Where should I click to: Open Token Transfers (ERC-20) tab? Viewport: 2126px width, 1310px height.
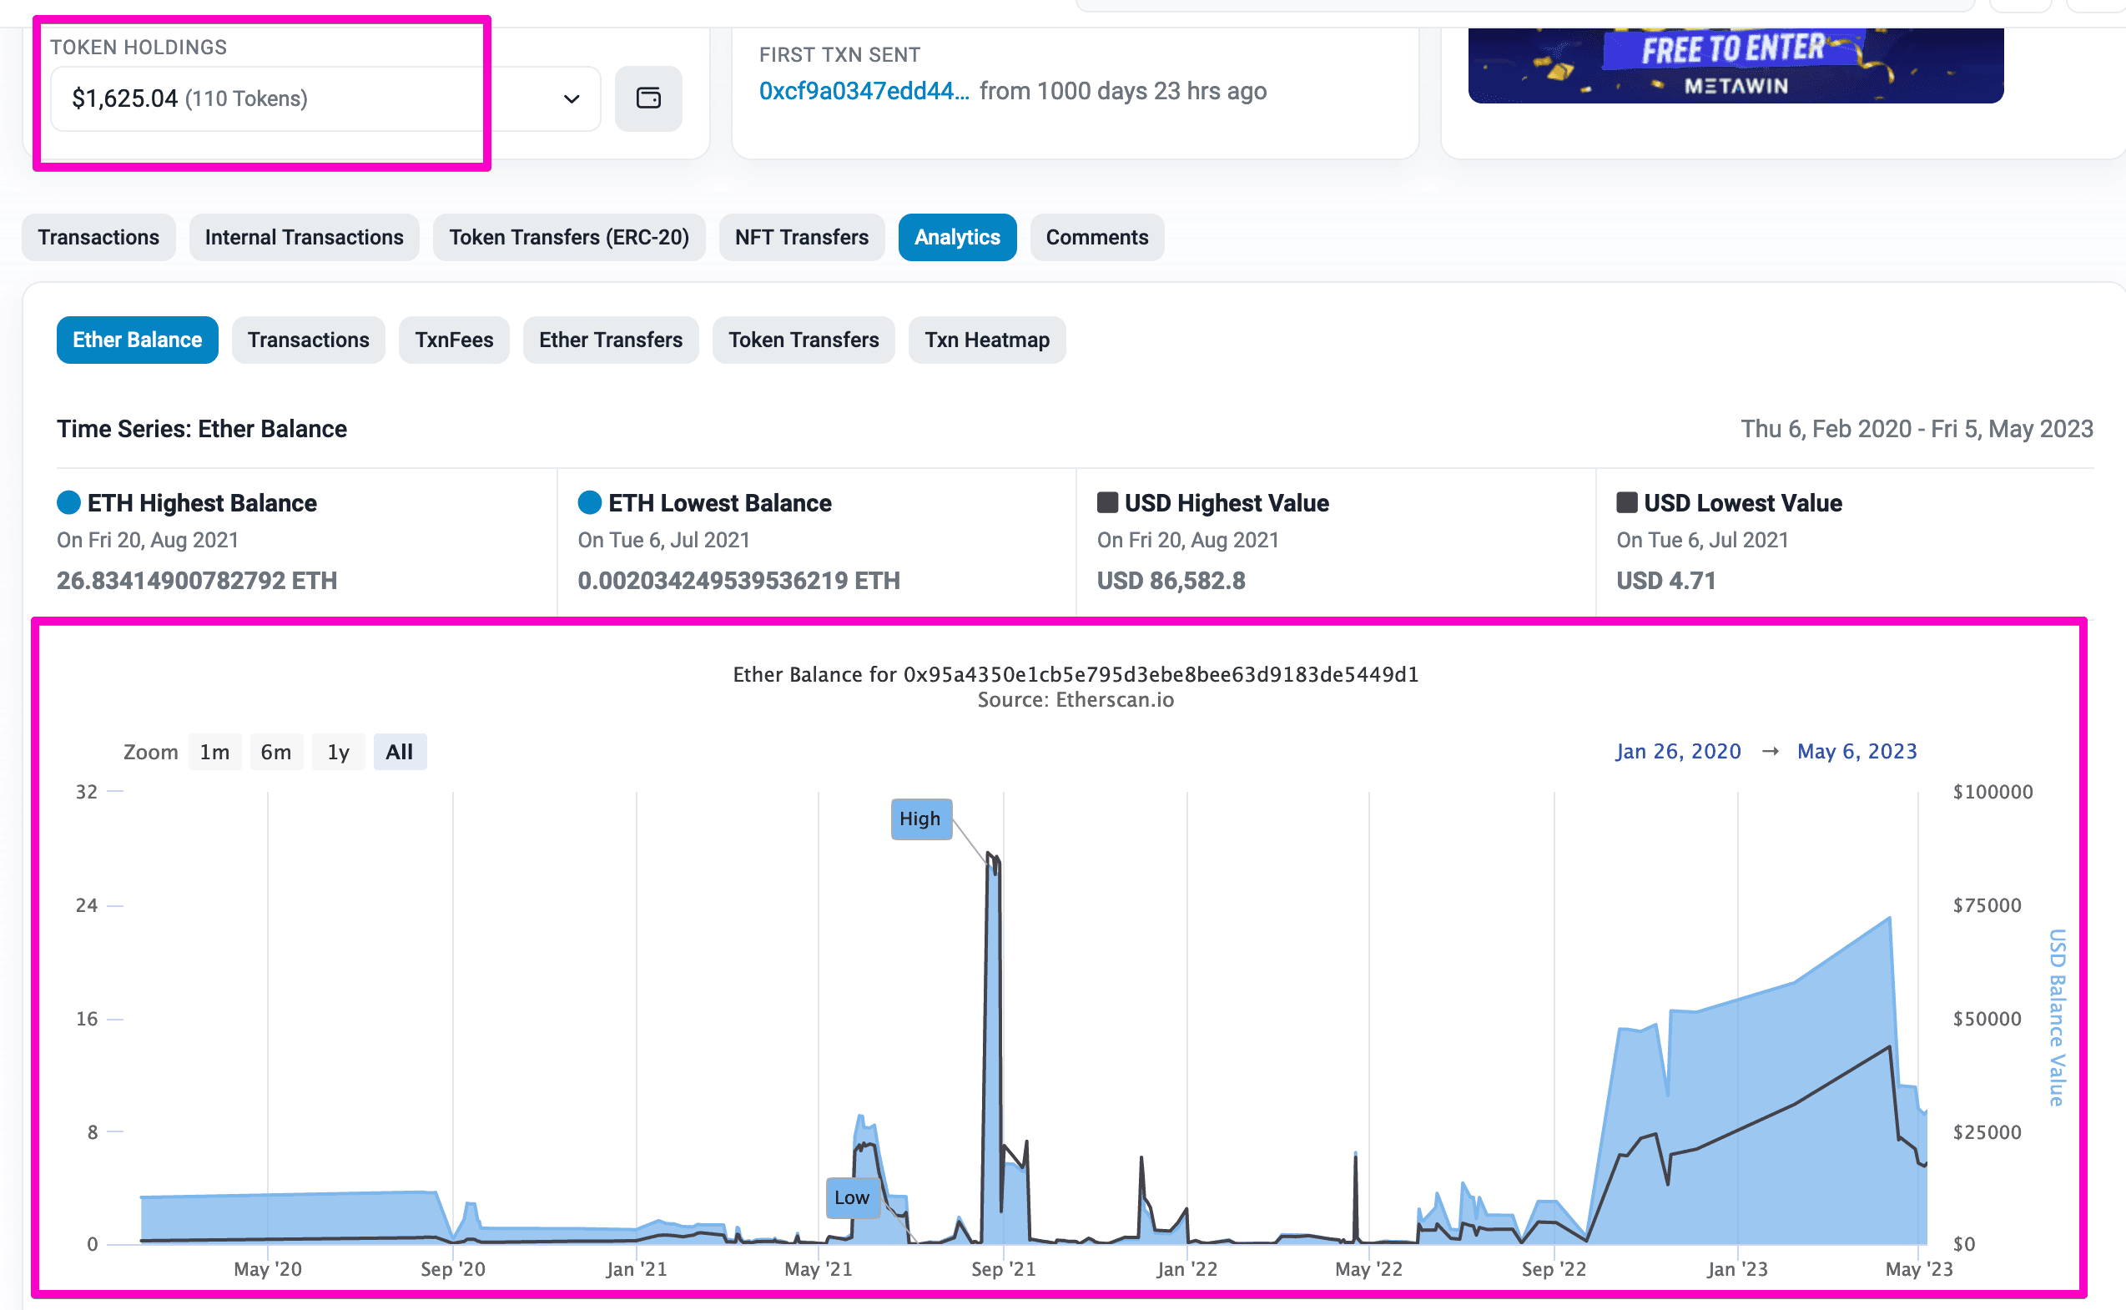(569, 236)
